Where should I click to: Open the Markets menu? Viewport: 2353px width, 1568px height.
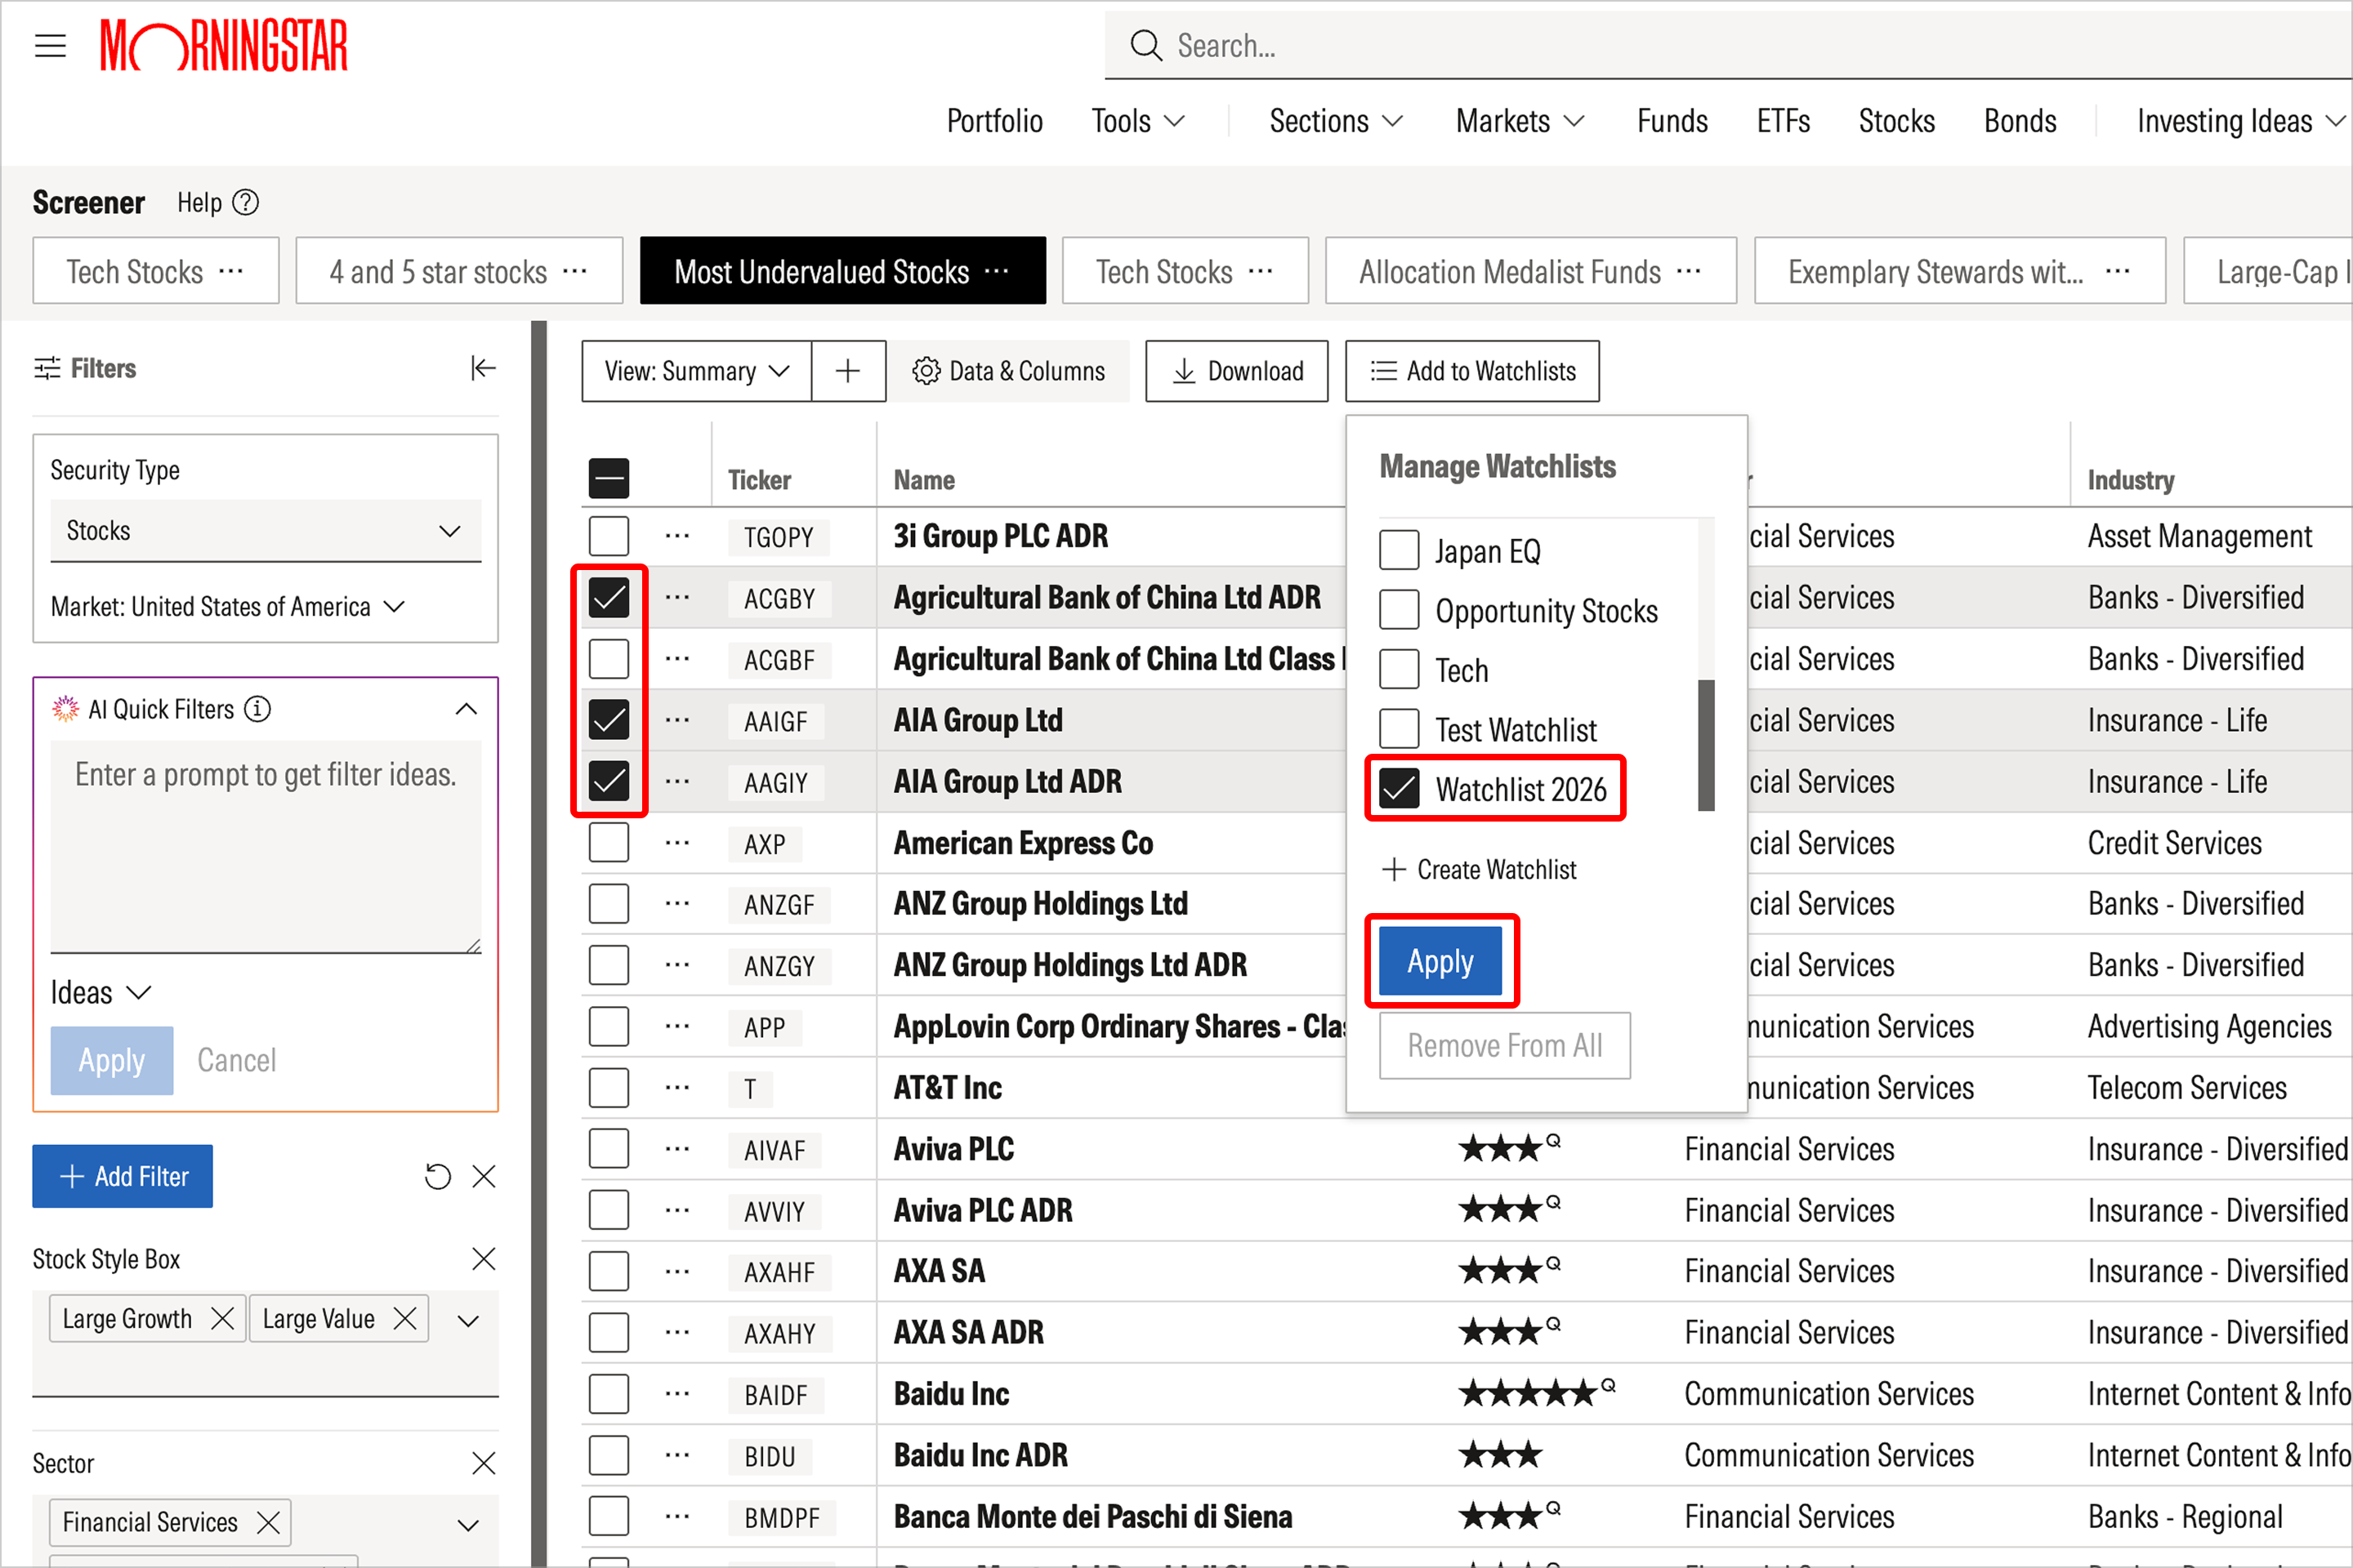coord(1520,121)
